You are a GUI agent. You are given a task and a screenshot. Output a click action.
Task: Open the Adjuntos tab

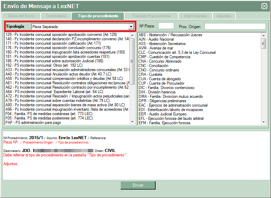224,16
